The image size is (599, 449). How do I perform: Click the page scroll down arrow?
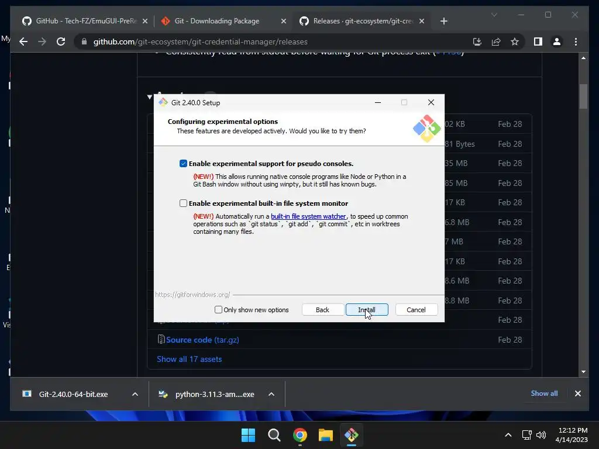coord(583,371)
